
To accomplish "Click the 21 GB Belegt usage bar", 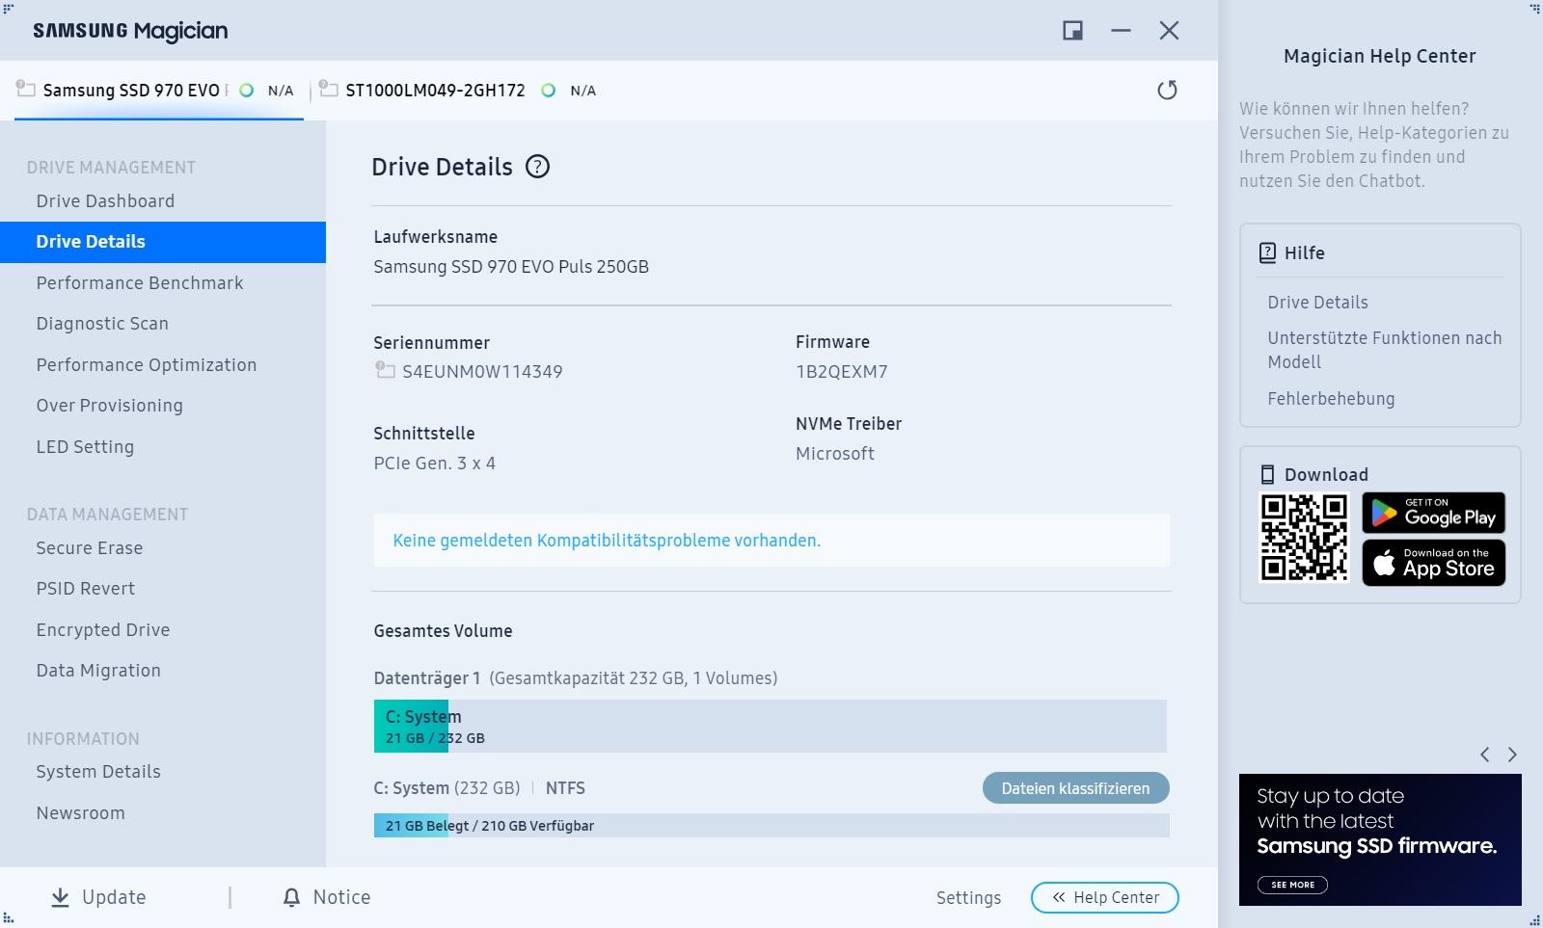I will tap(771, 826).
